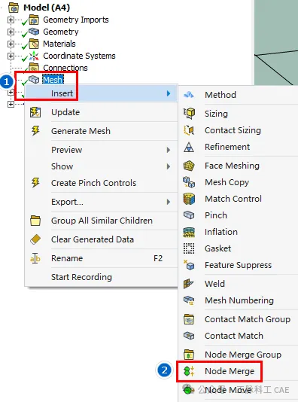Click the Sizing cube icon

(189, 114)
